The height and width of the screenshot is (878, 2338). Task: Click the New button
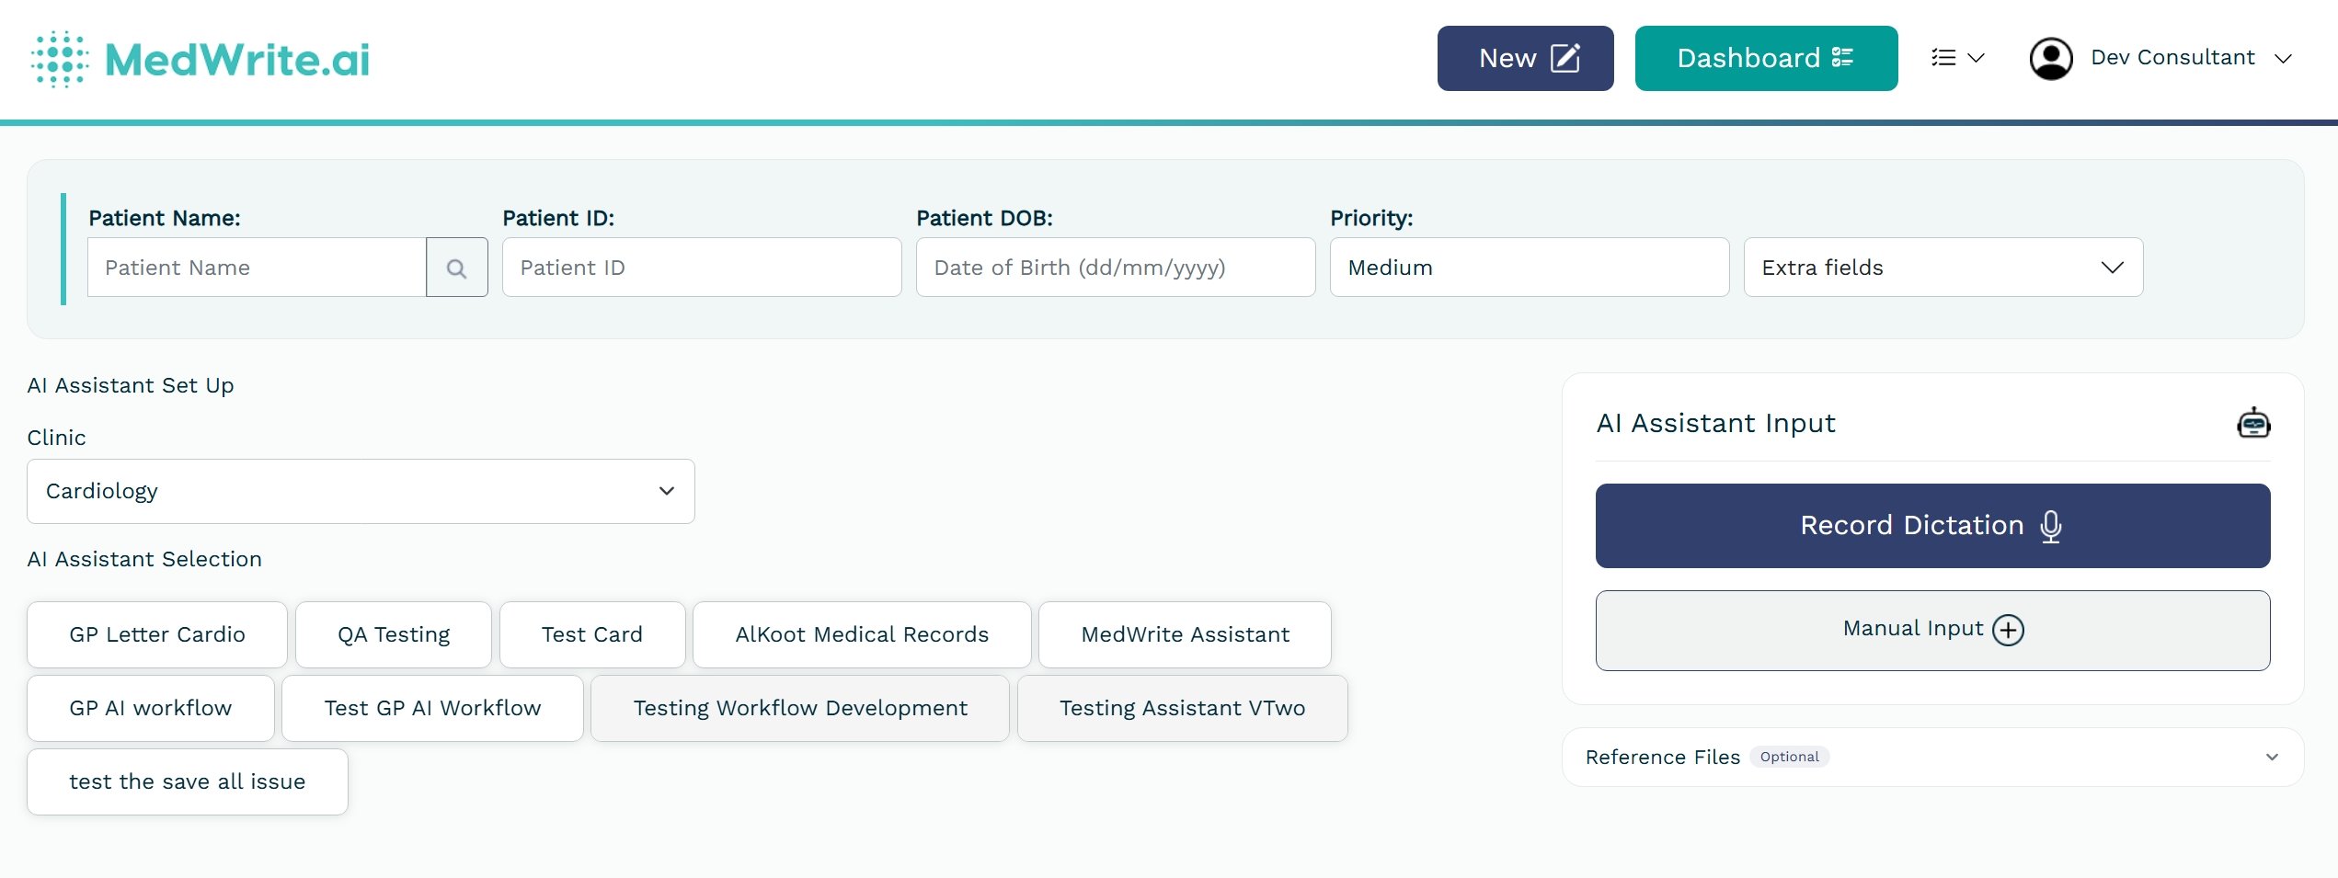click(1525, 58)
